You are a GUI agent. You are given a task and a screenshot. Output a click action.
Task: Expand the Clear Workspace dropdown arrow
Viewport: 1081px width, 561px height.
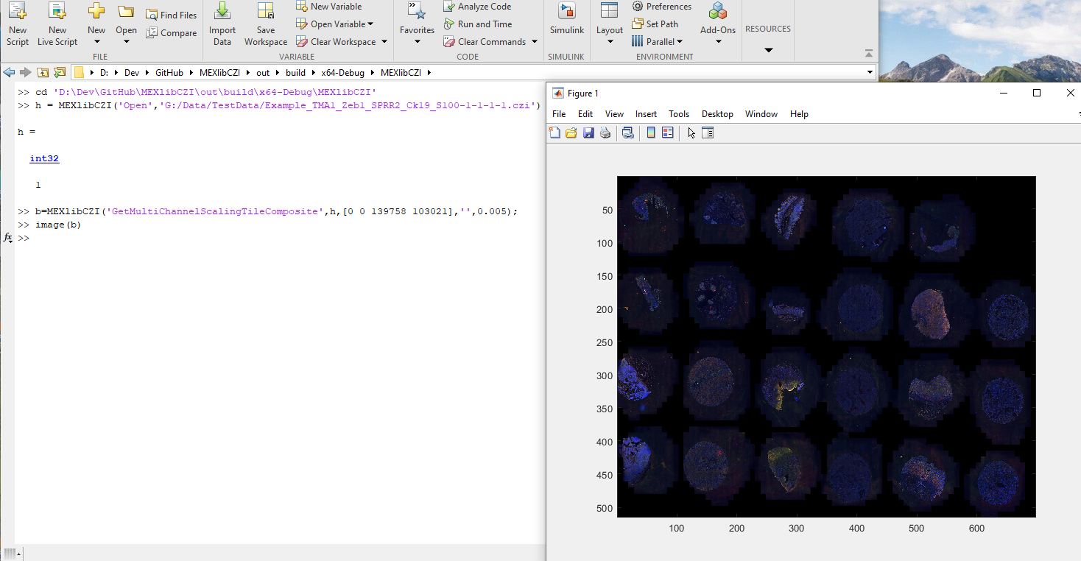click(384, 42)
